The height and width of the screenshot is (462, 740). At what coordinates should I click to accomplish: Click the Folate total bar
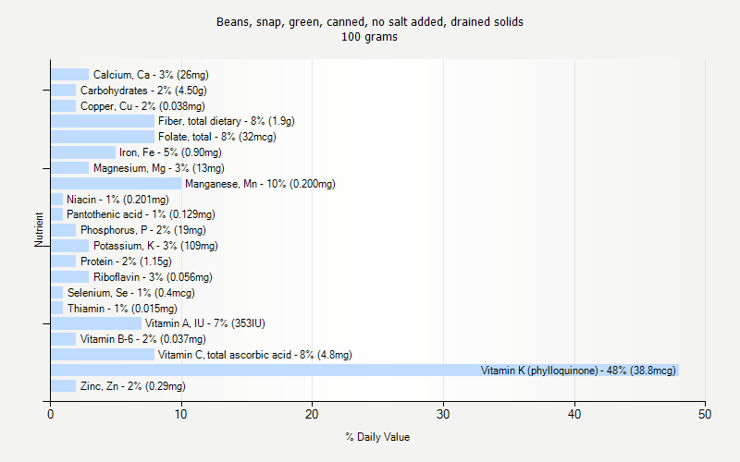pyautogui.click(x=103, y=137)
